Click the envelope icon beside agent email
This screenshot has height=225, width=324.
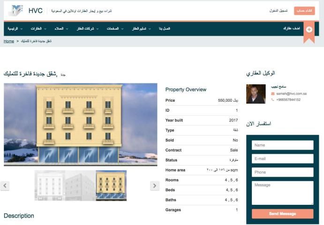[x=273, y=94]
